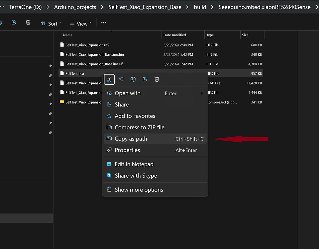Open the See more three-dots toolbar menu
The image size is (319, 249).
[104, 22]
